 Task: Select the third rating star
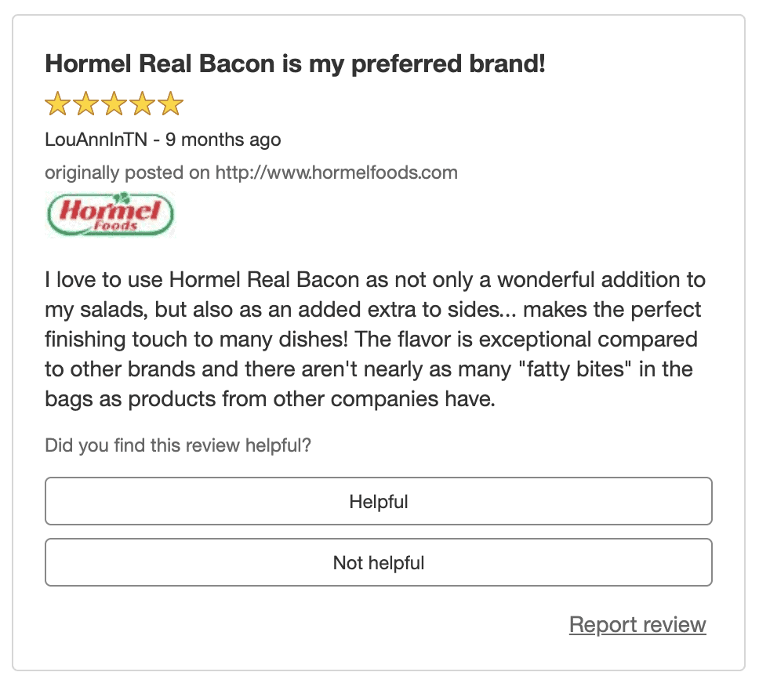(x=114, y=104)
